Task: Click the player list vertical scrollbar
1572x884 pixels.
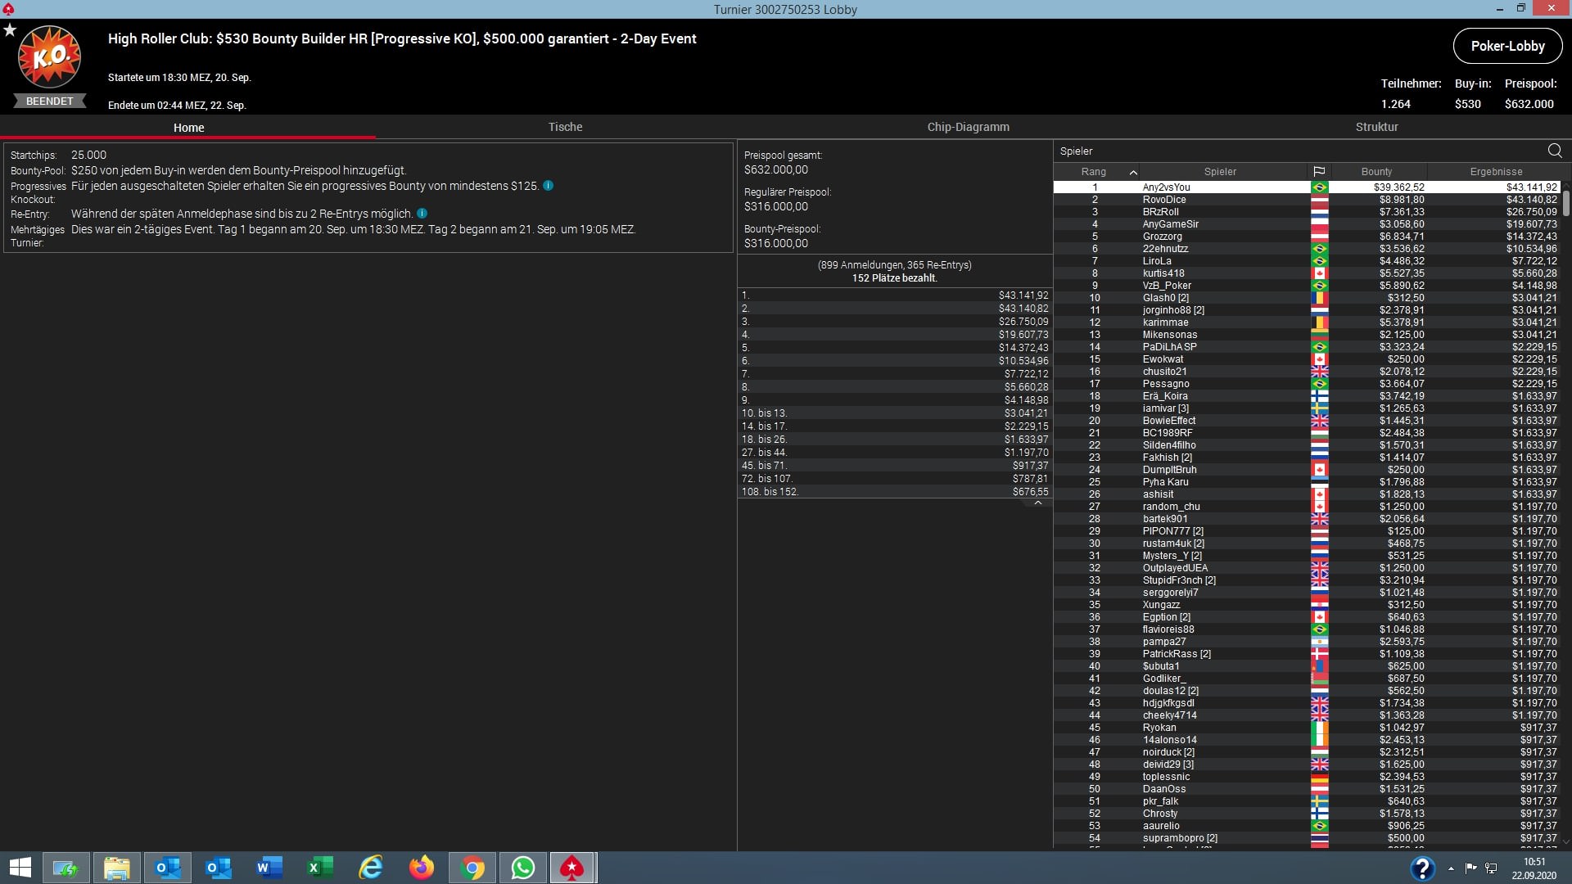Action: [1565, 203]
